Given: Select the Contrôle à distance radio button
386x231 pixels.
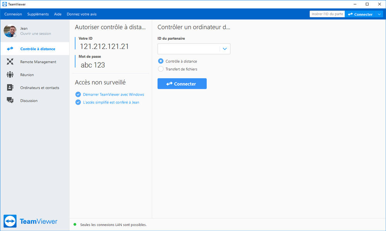Looking at the screenshot, I should 161,61.
